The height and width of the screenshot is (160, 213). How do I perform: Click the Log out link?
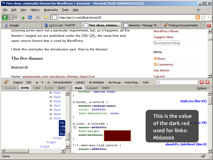pos(159,76)
